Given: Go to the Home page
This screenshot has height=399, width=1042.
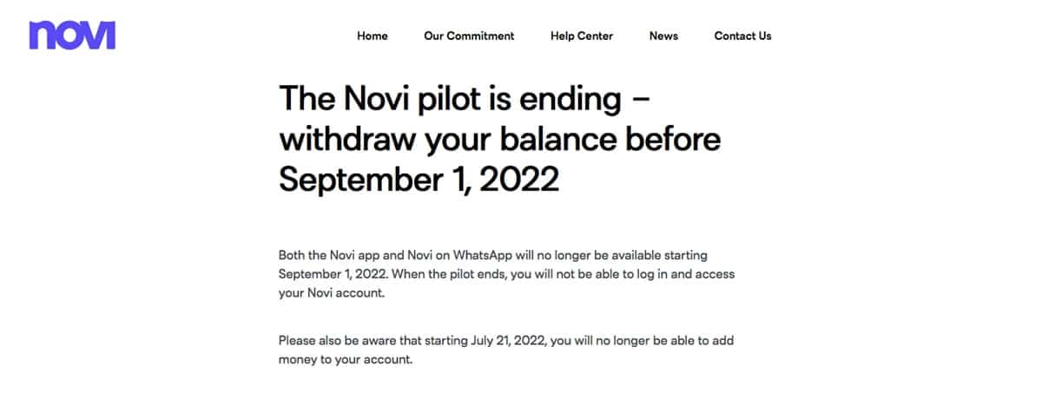Looking at the screenshot, I should [372, 36].
